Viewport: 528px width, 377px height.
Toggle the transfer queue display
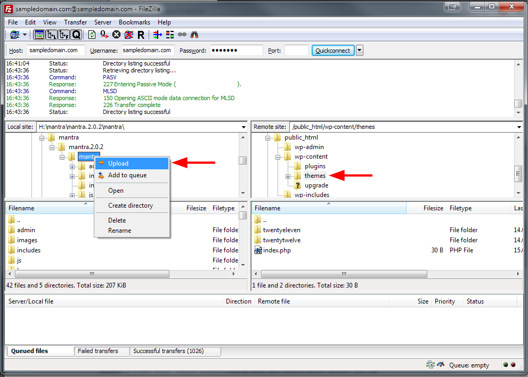(76, 35)
